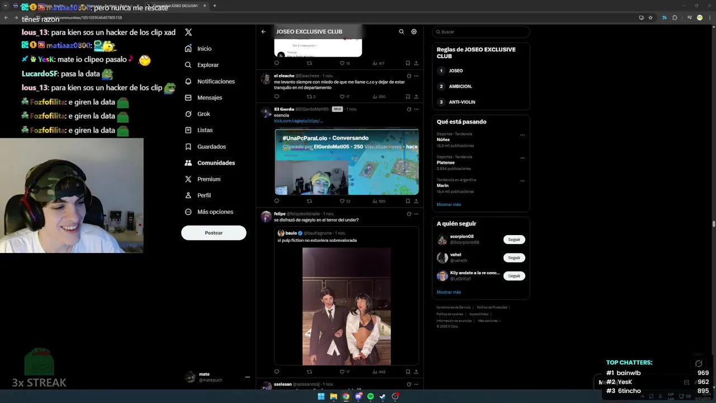Viewport: 716px width, 403px height.
Task: Select rule 1 JOSEO
Action: [456, 71]
